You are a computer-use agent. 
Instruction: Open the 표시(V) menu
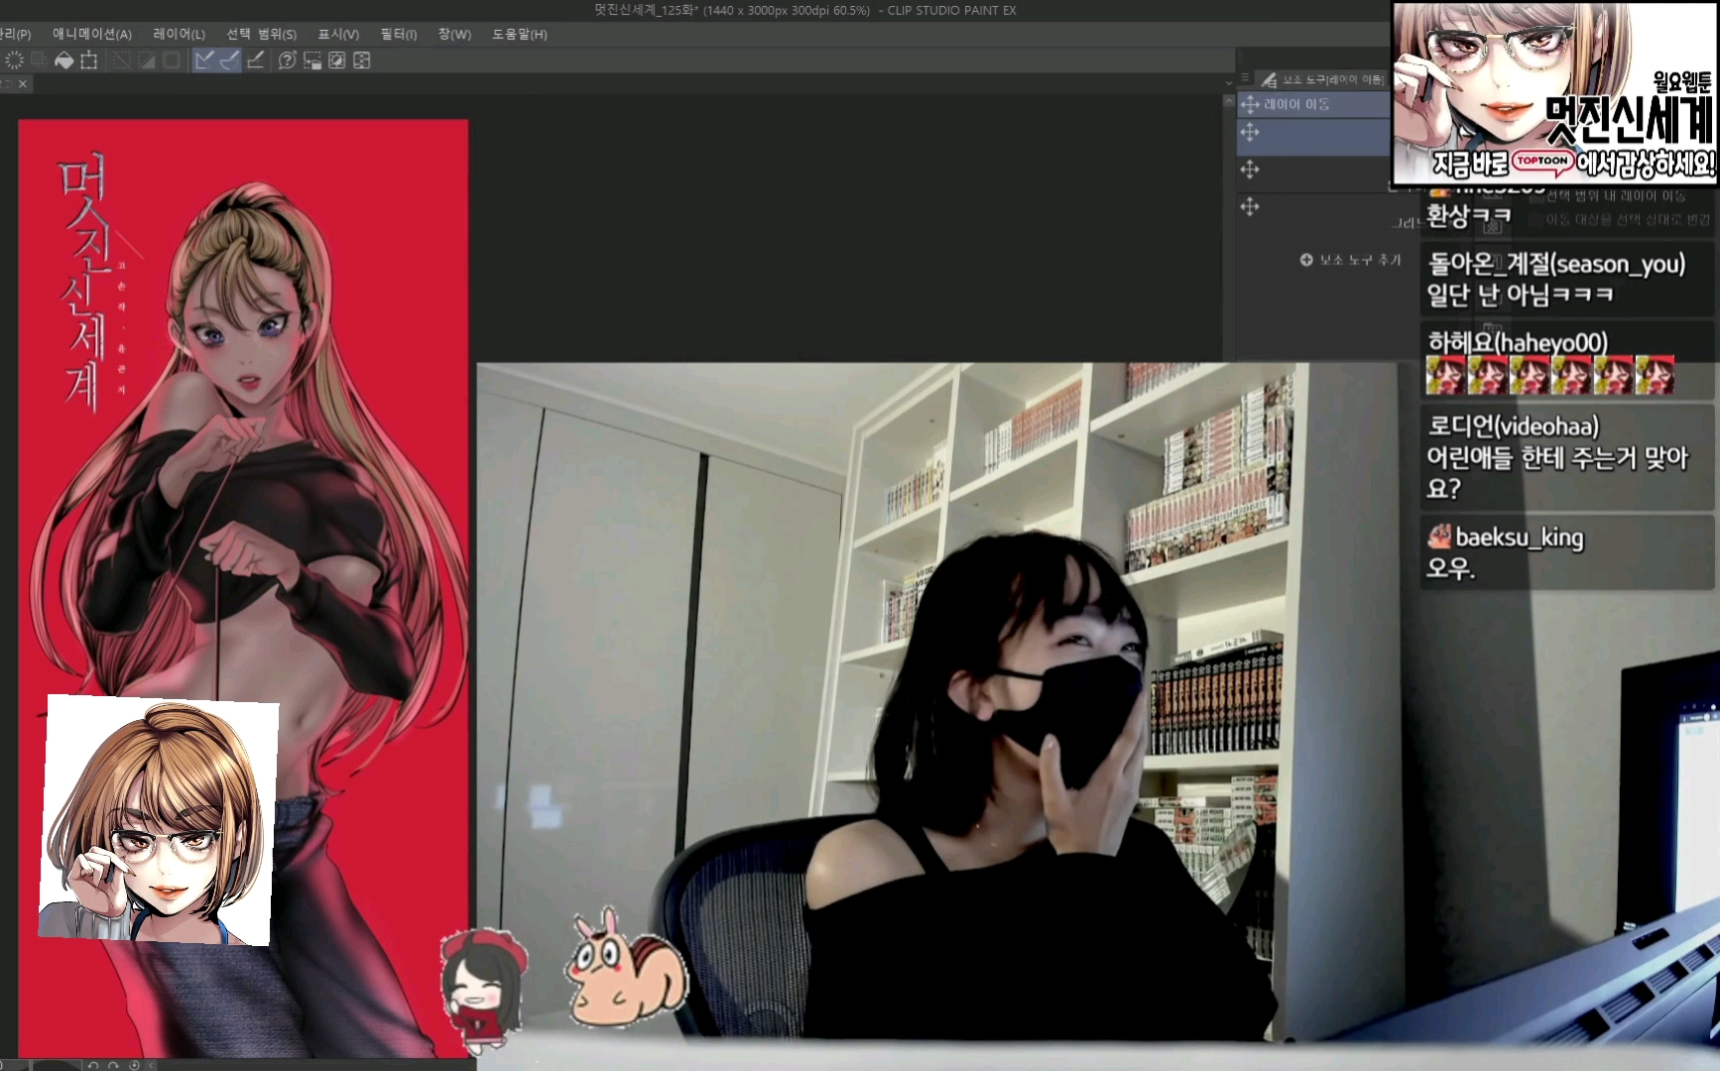(338, 34)
